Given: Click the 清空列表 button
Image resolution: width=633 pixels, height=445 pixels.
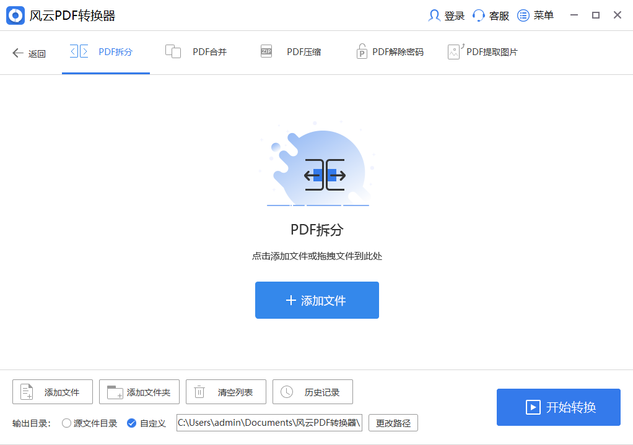Looking at the screenshot, I should pyautogui.click(x=226, y=392).
